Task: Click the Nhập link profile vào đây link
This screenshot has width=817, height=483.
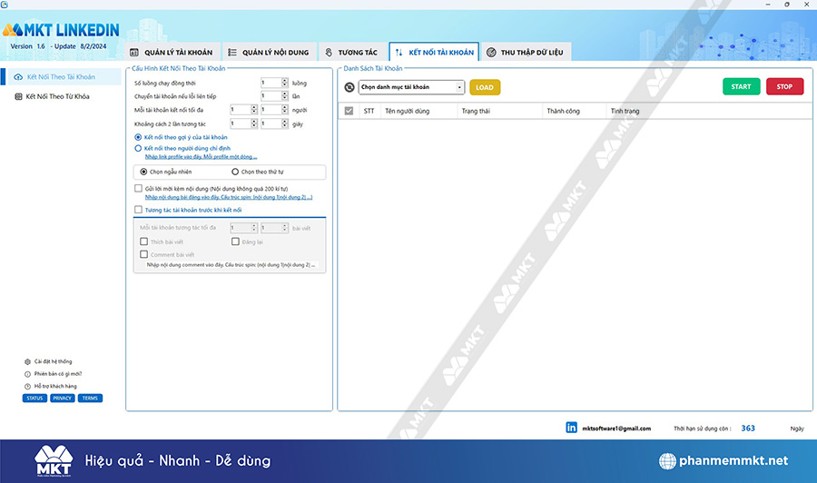Action: coord(201,156)
